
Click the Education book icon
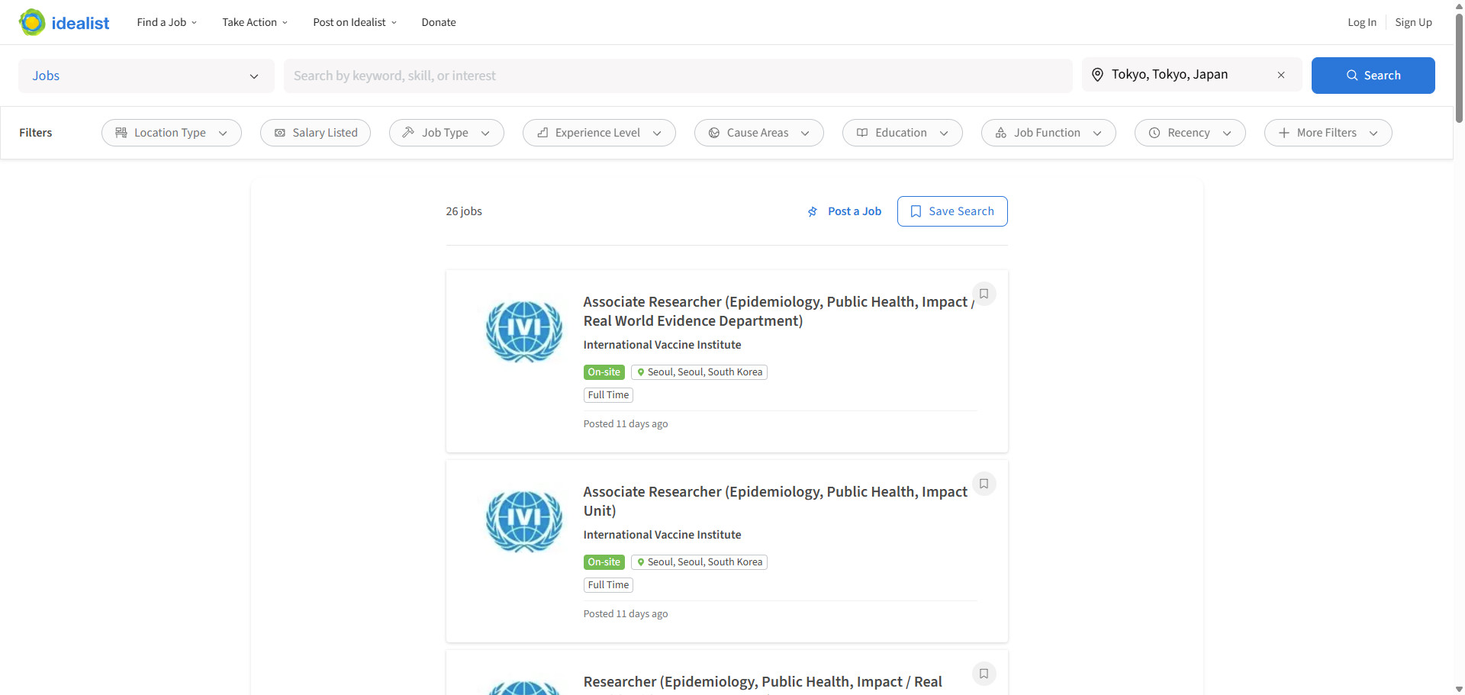862,133
